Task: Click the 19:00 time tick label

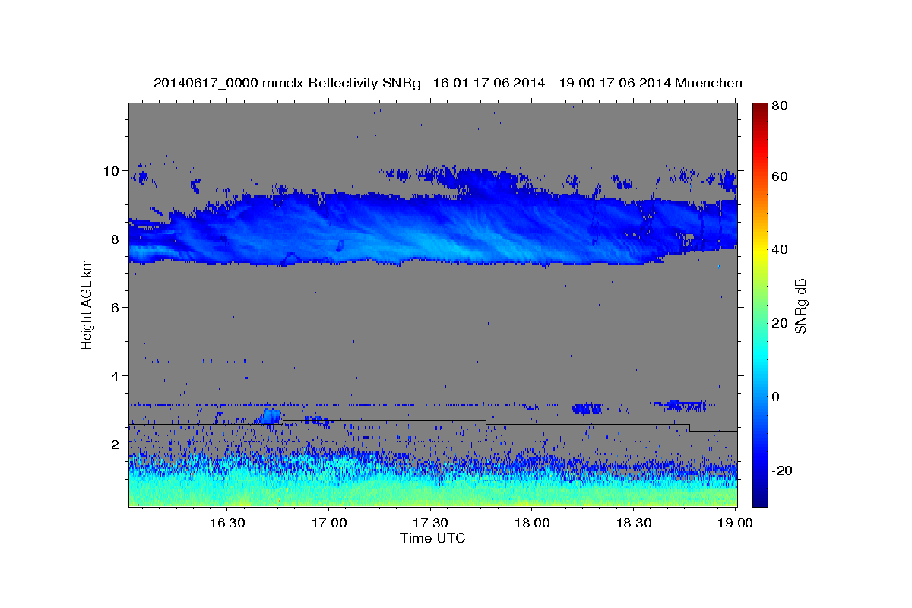Action: tap(736, 523)
